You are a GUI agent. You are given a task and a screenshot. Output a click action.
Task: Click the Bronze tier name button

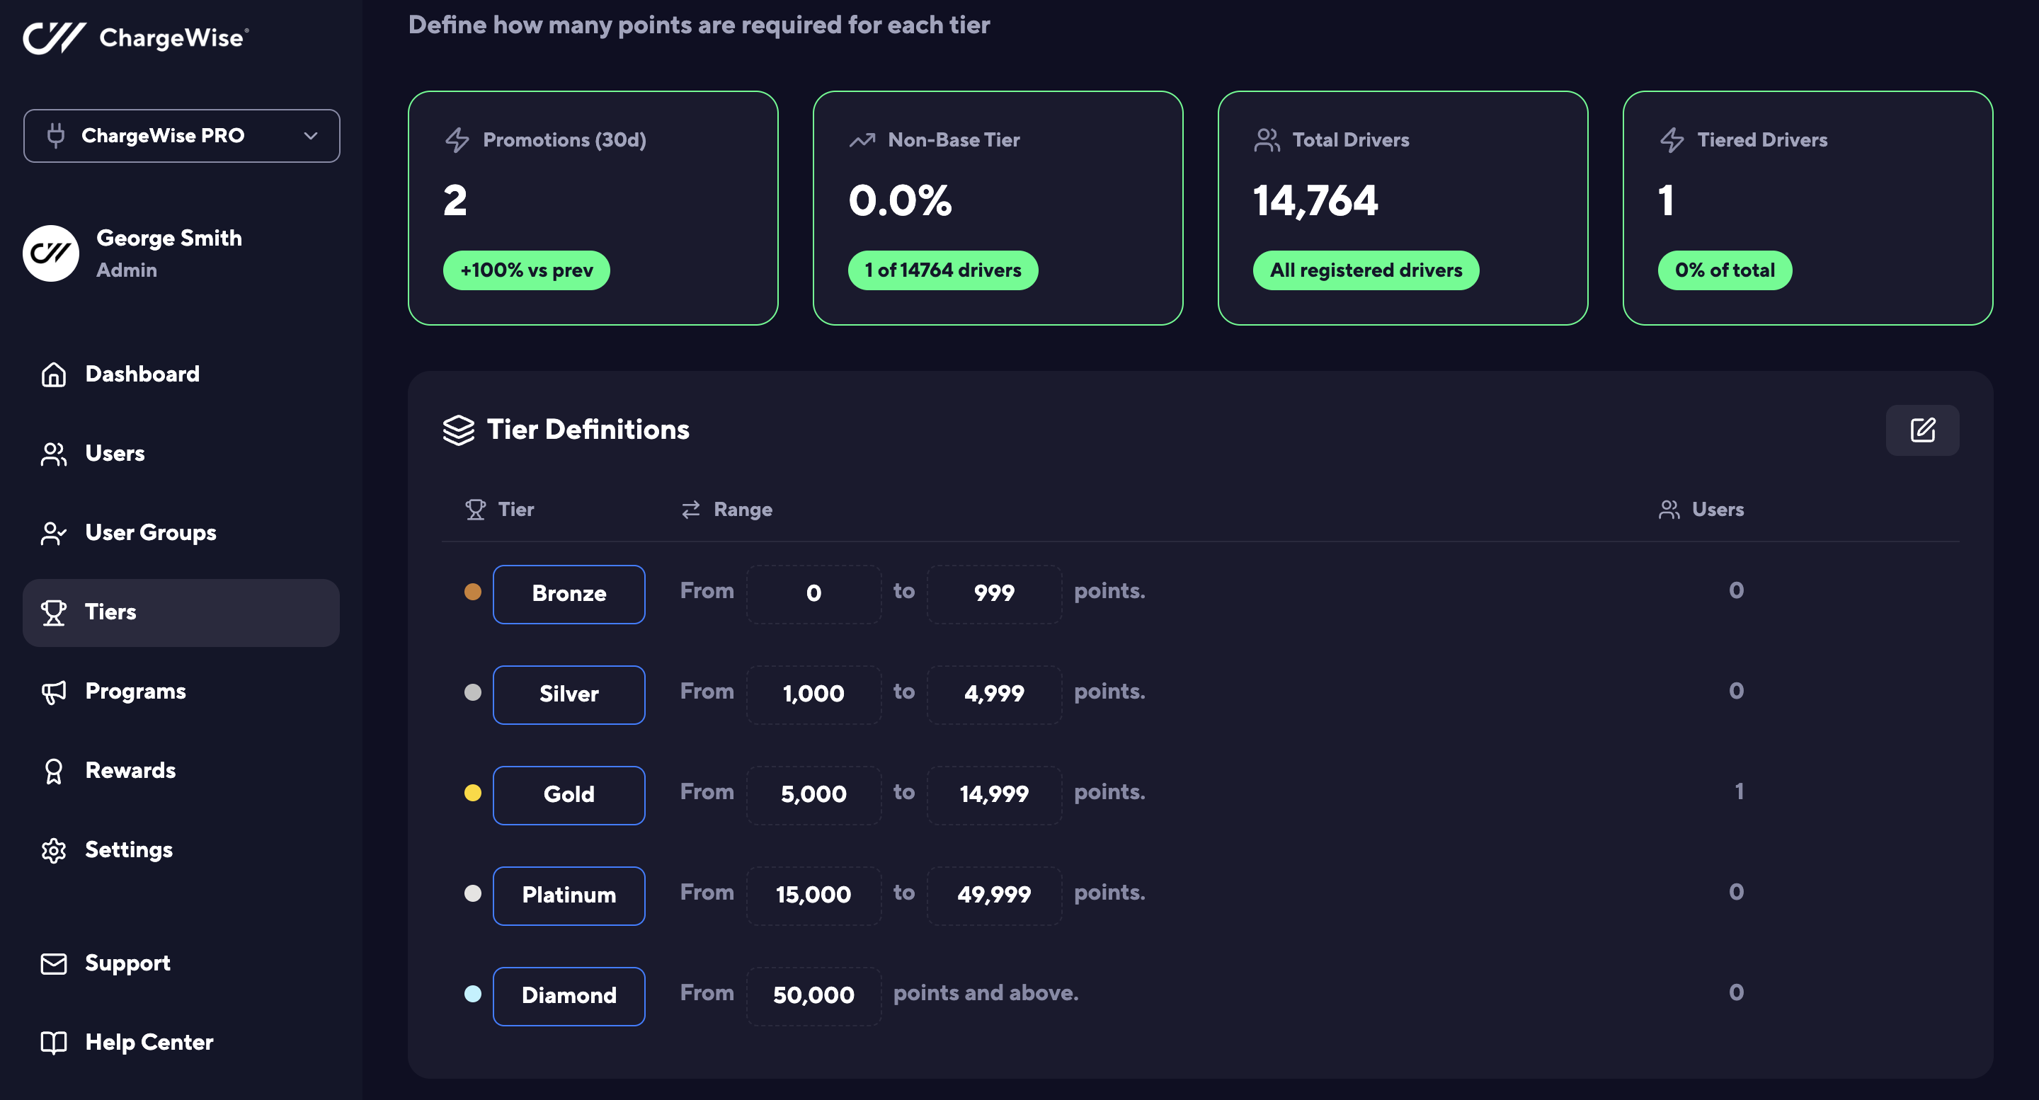coord(569,593)
